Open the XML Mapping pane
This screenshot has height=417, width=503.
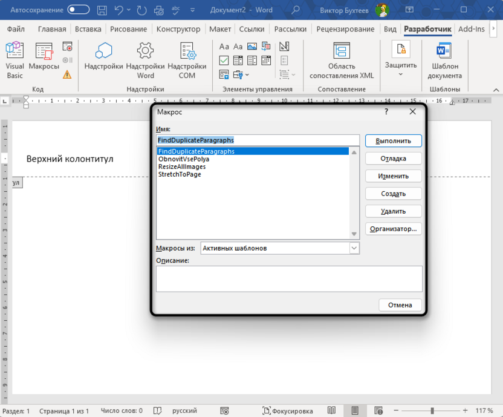coord(342,57)
